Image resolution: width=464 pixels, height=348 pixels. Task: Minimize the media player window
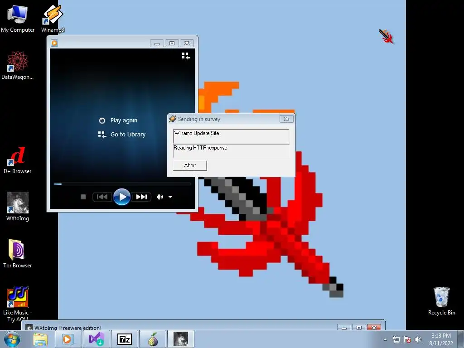(x=157, y=43)
